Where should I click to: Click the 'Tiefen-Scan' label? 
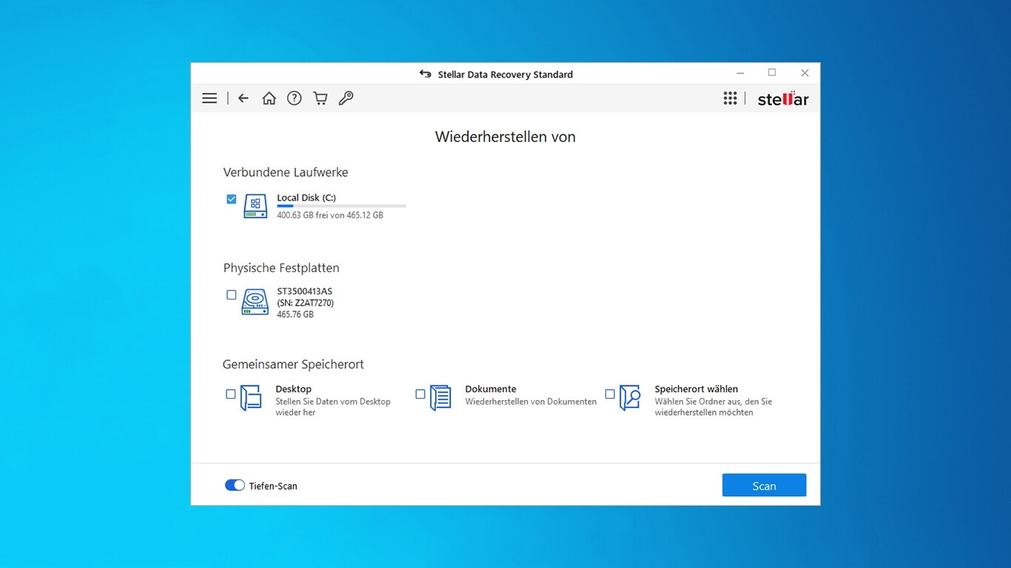(x=273, y=486)
